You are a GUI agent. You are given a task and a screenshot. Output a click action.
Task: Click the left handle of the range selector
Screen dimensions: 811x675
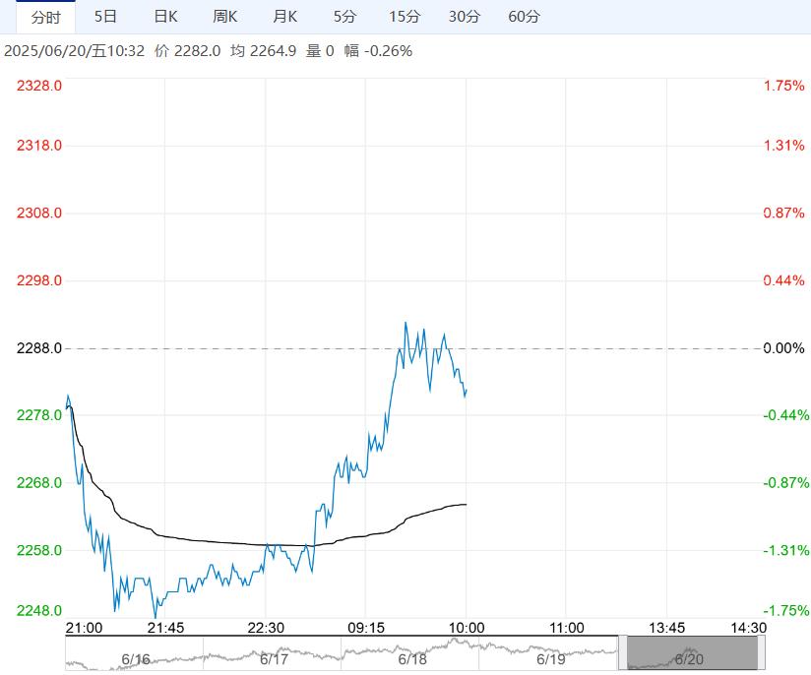pyautogui.click(x=622, y=653)
